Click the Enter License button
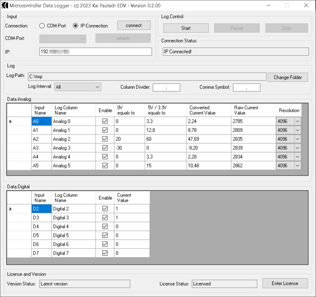Image resolution: width=316 pixels, height=297 pixels. 285,283
